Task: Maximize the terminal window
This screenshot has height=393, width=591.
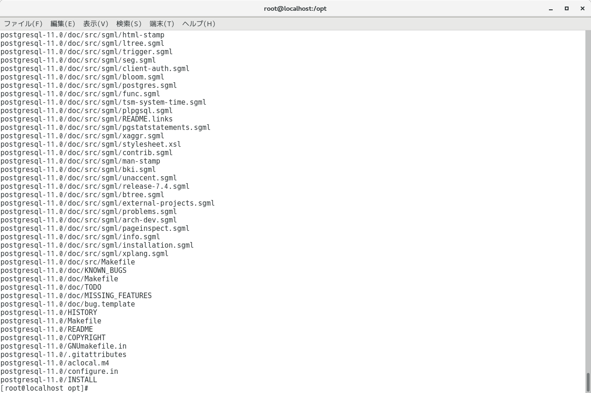Action: [567, 8]
